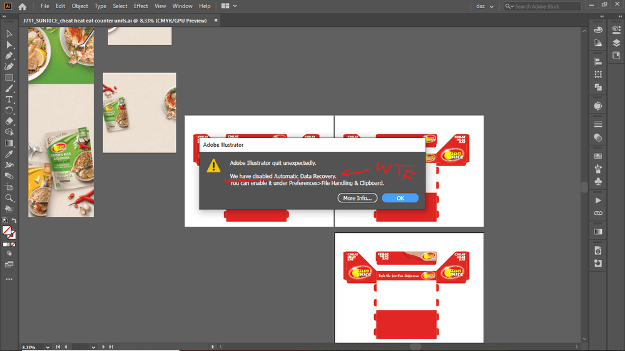
Task: Select the Gradient tool in toolbar
Action: point(9,143)
